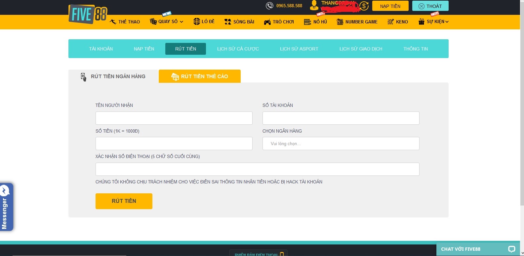Open Trò Chơi gamepad icon
Image resolution: width=524 pixels, height=256 pixels.
267,22
